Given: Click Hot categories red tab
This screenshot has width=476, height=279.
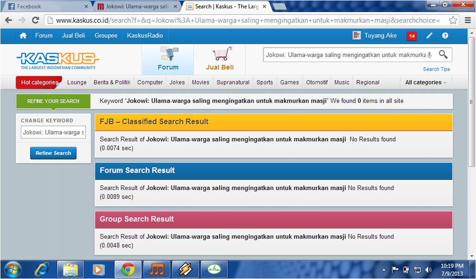Looking at the screenshot, I should (x=39, y=82).
